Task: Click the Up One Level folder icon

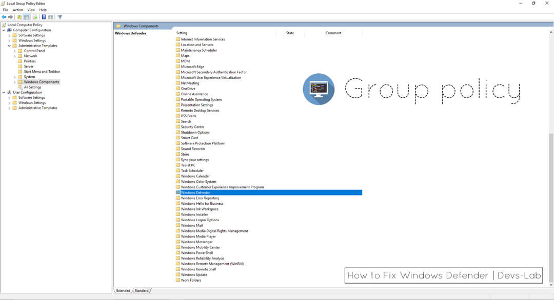Action: (x=19, y=17)
